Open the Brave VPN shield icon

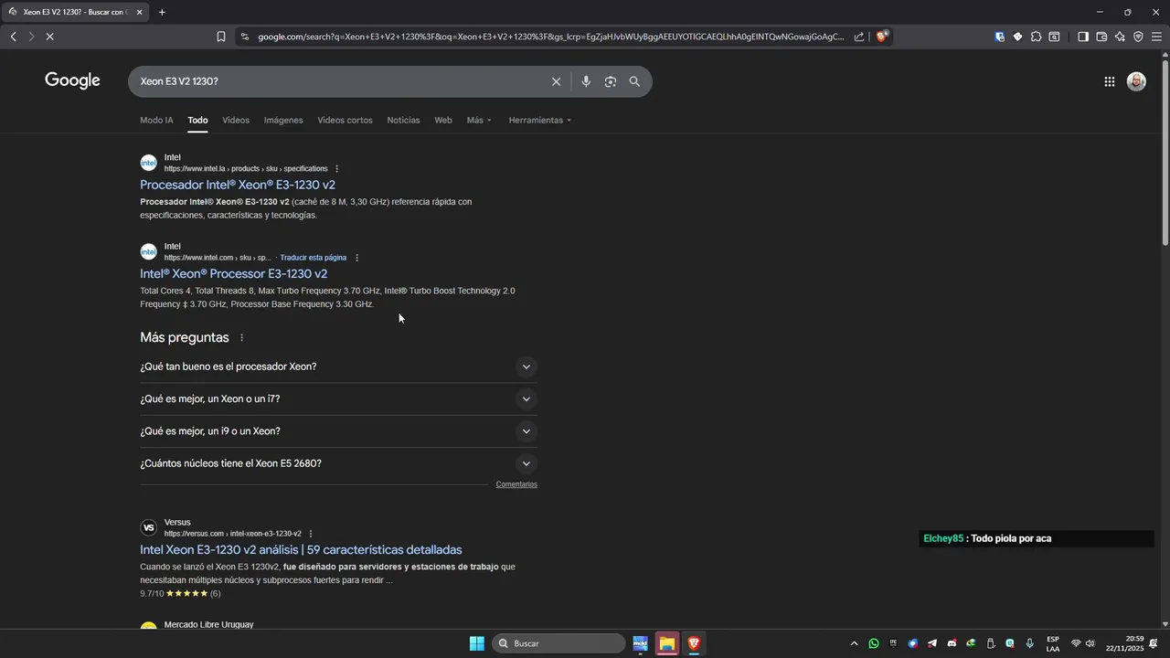1138,37
